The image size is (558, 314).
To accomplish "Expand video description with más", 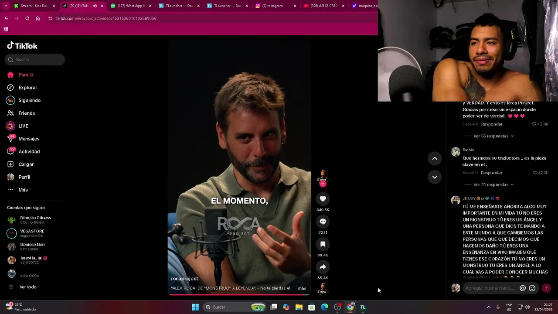I will (x=302, y=288).
